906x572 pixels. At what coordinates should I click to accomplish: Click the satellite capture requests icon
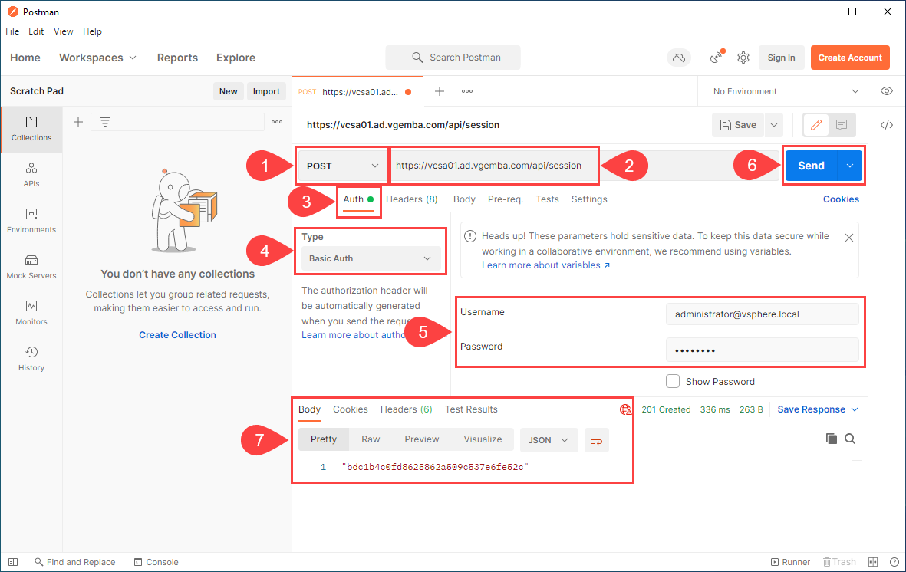tap(717, 57)
